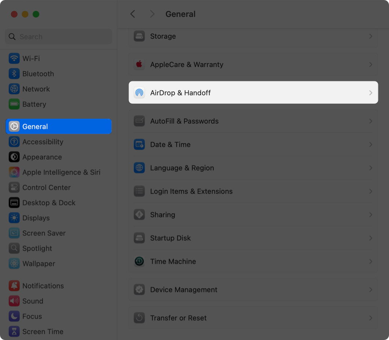Open Sharing row chevron
Image resolution: width=389 pixels, height=340 pixels.
[x=371, y=215]
